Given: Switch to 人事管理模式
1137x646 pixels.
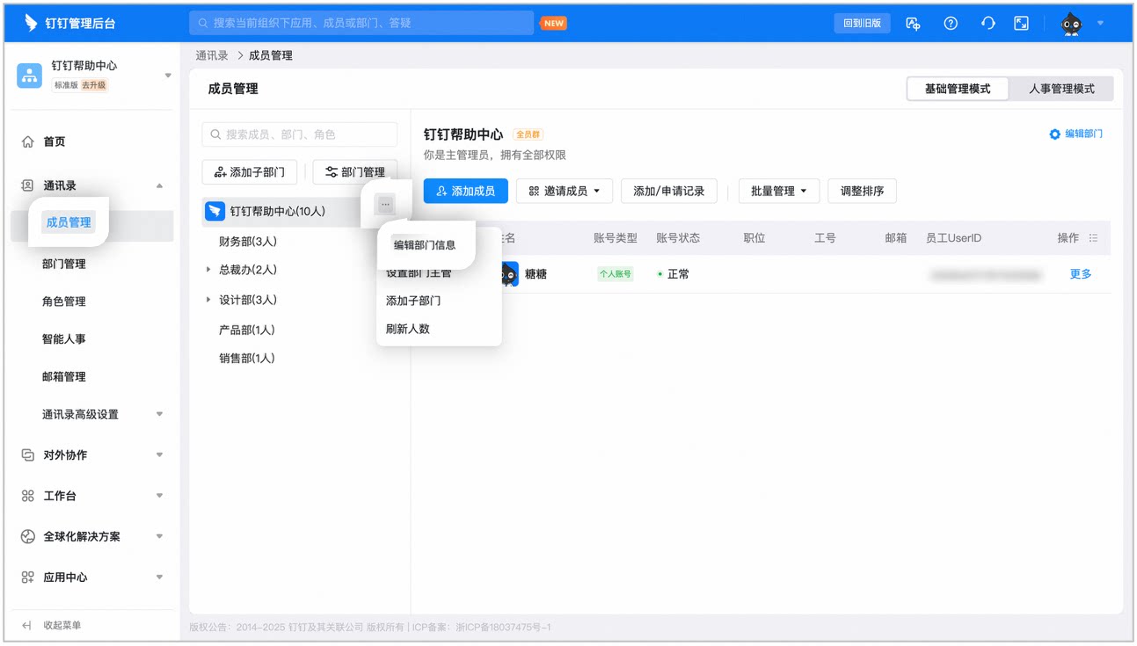Looking at the screenshot, I should [x=1061, y=89].
